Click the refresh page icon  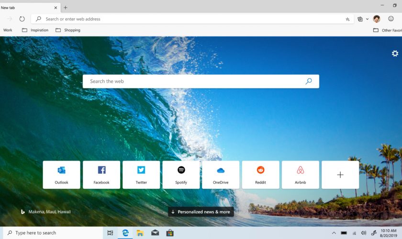coord(22,19)
